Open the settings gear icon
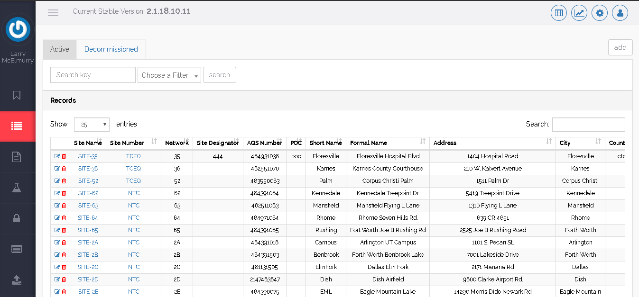Screen dimensions: 639x297 [600, 13]
